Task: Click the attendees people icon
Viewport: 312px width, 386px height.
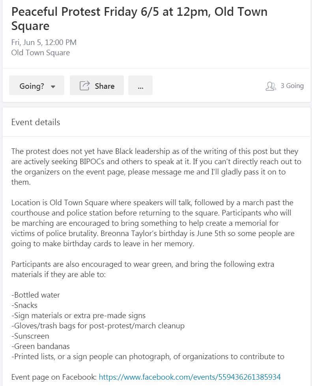Action: [271, 86]
